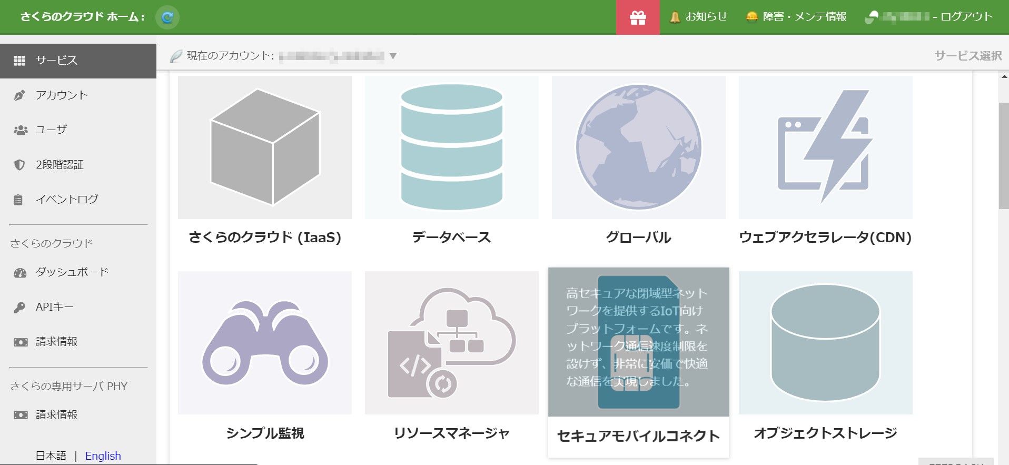Click the ログアウト link
This screenshot has height=465, width=1009.
pos(966,17)
